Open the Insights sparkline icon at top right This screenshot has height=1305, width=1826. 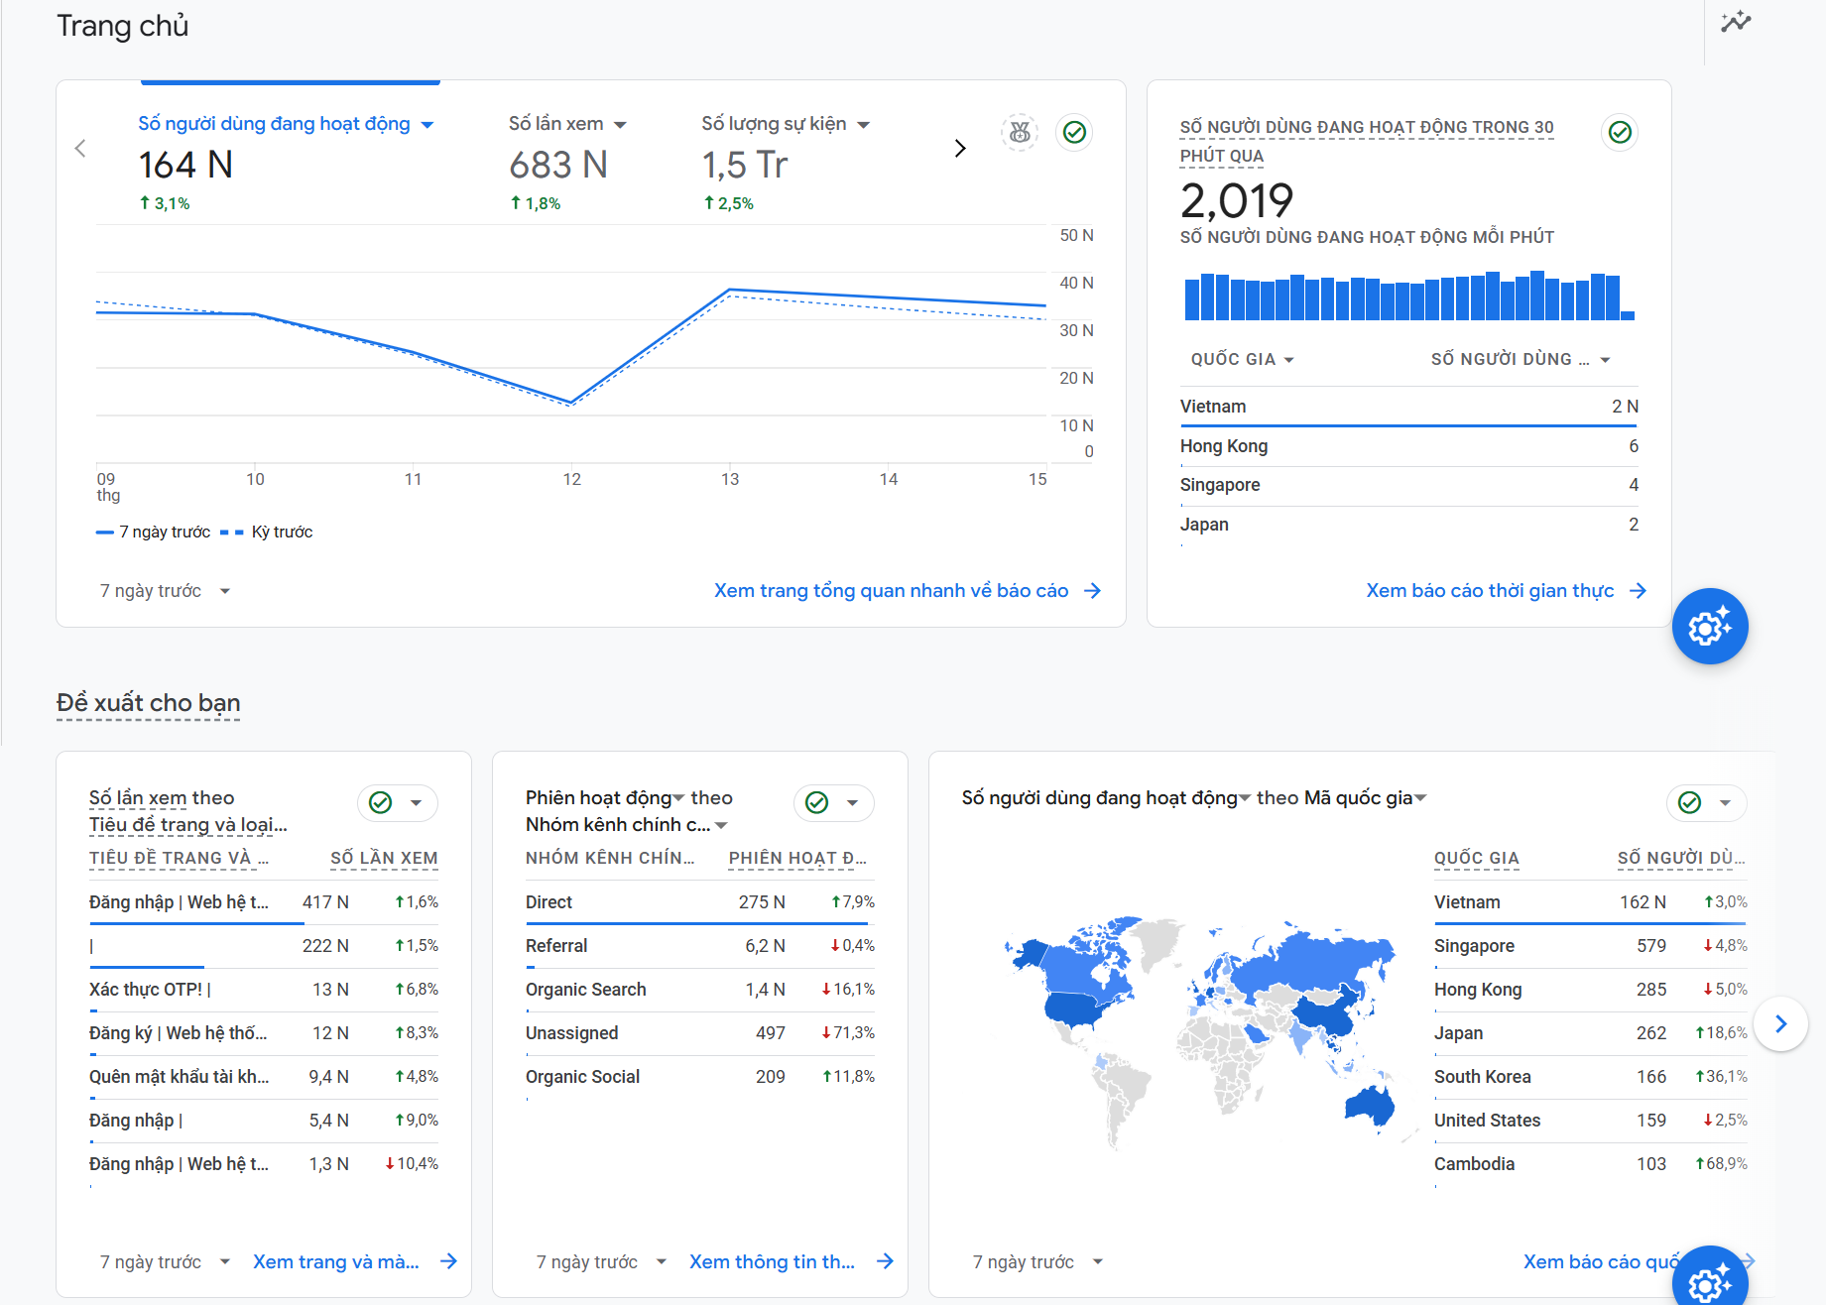coord(1736,22)
